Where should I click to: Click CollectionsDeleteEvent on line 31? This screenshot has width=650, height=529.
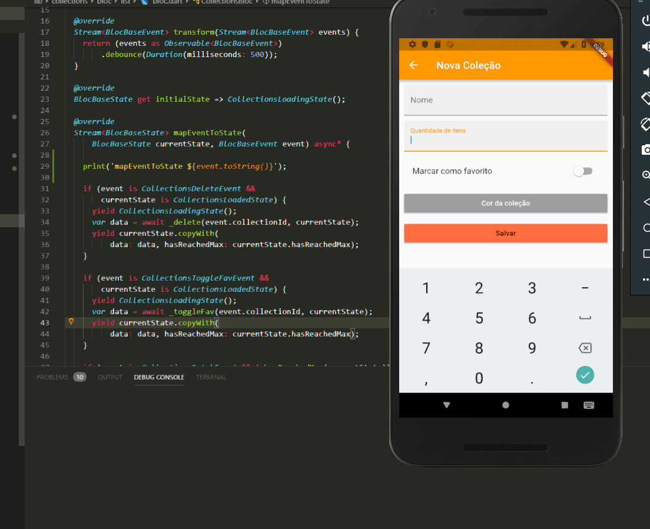(x=191, y=188)
